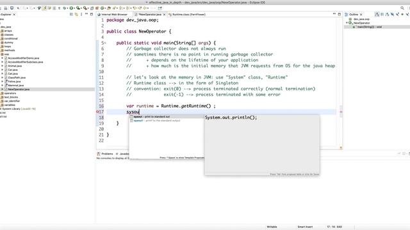Click Writable status bar entry
The image size is (410, 230).
coord(272,227)
